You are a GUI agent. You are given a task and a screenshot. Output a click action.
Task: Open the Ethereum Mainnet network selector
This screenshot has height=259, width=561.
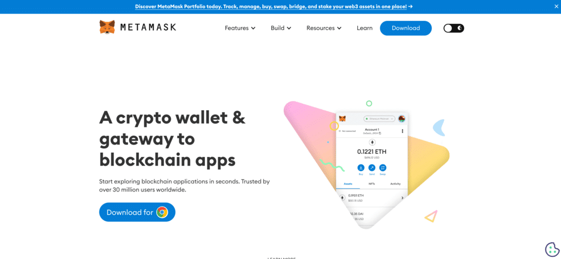click(379, 119)
